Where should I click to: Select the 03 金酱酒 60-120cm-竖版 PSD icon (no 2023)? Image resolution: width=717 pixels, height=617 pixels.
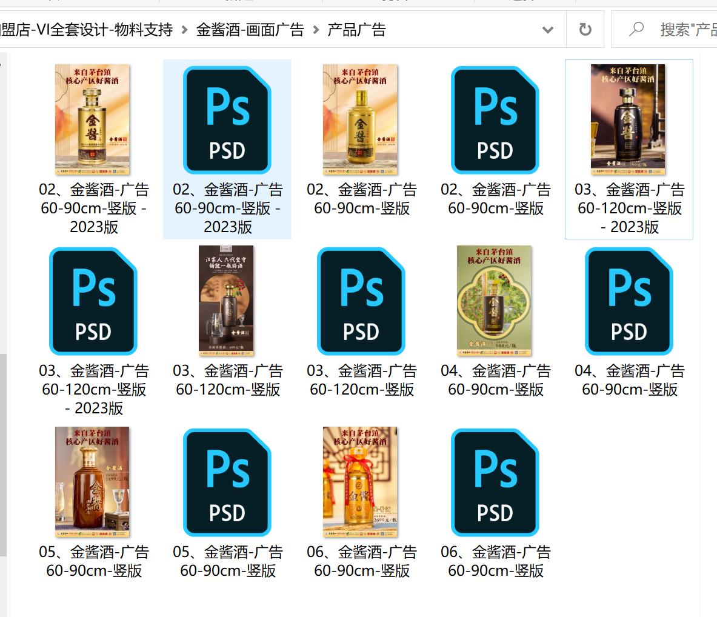point(361,301)
